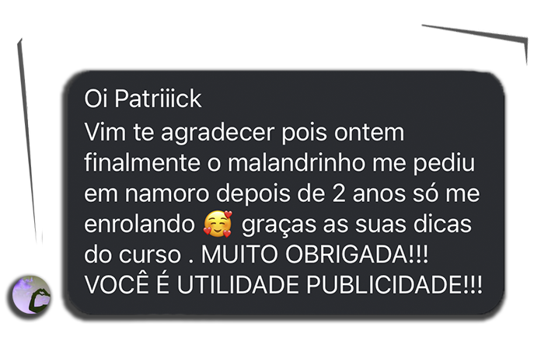Click the word 'finalmente' in the message
The width and height of the screenshot is (541, 351).
coord(142,162)
